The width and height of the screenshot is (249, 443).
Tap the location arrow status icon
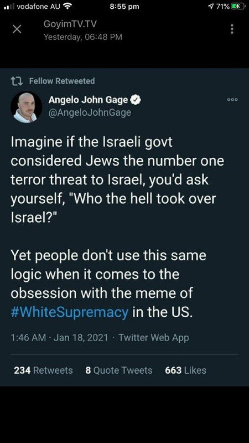coord(211,7)
